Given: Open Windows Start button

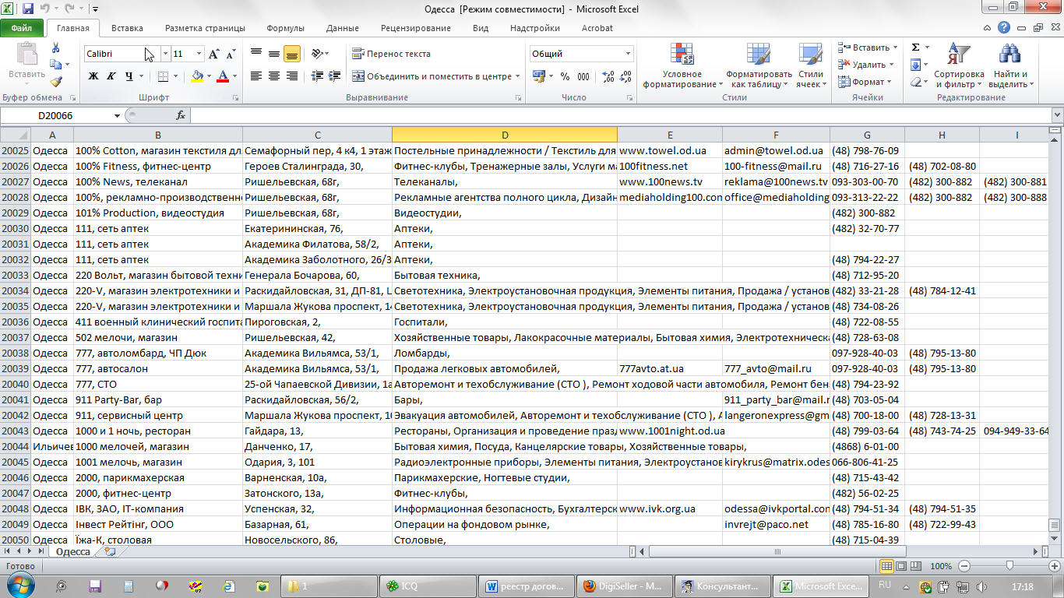Looking at the screenshot, I should point(19,584).
